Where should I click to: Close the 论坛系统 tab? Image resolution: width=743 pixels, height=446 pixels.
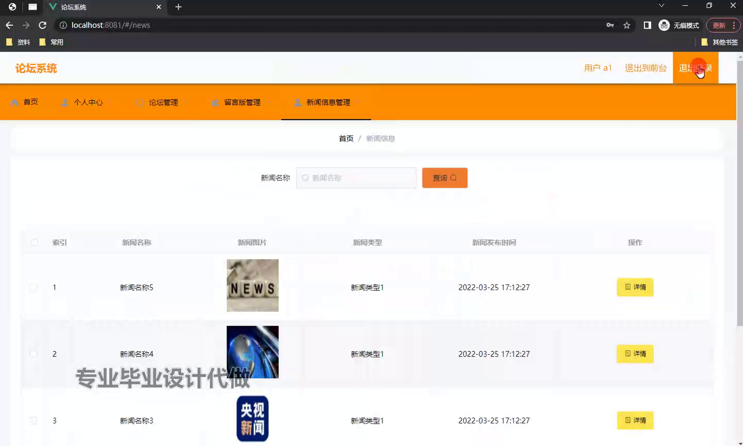click(158, 7)
